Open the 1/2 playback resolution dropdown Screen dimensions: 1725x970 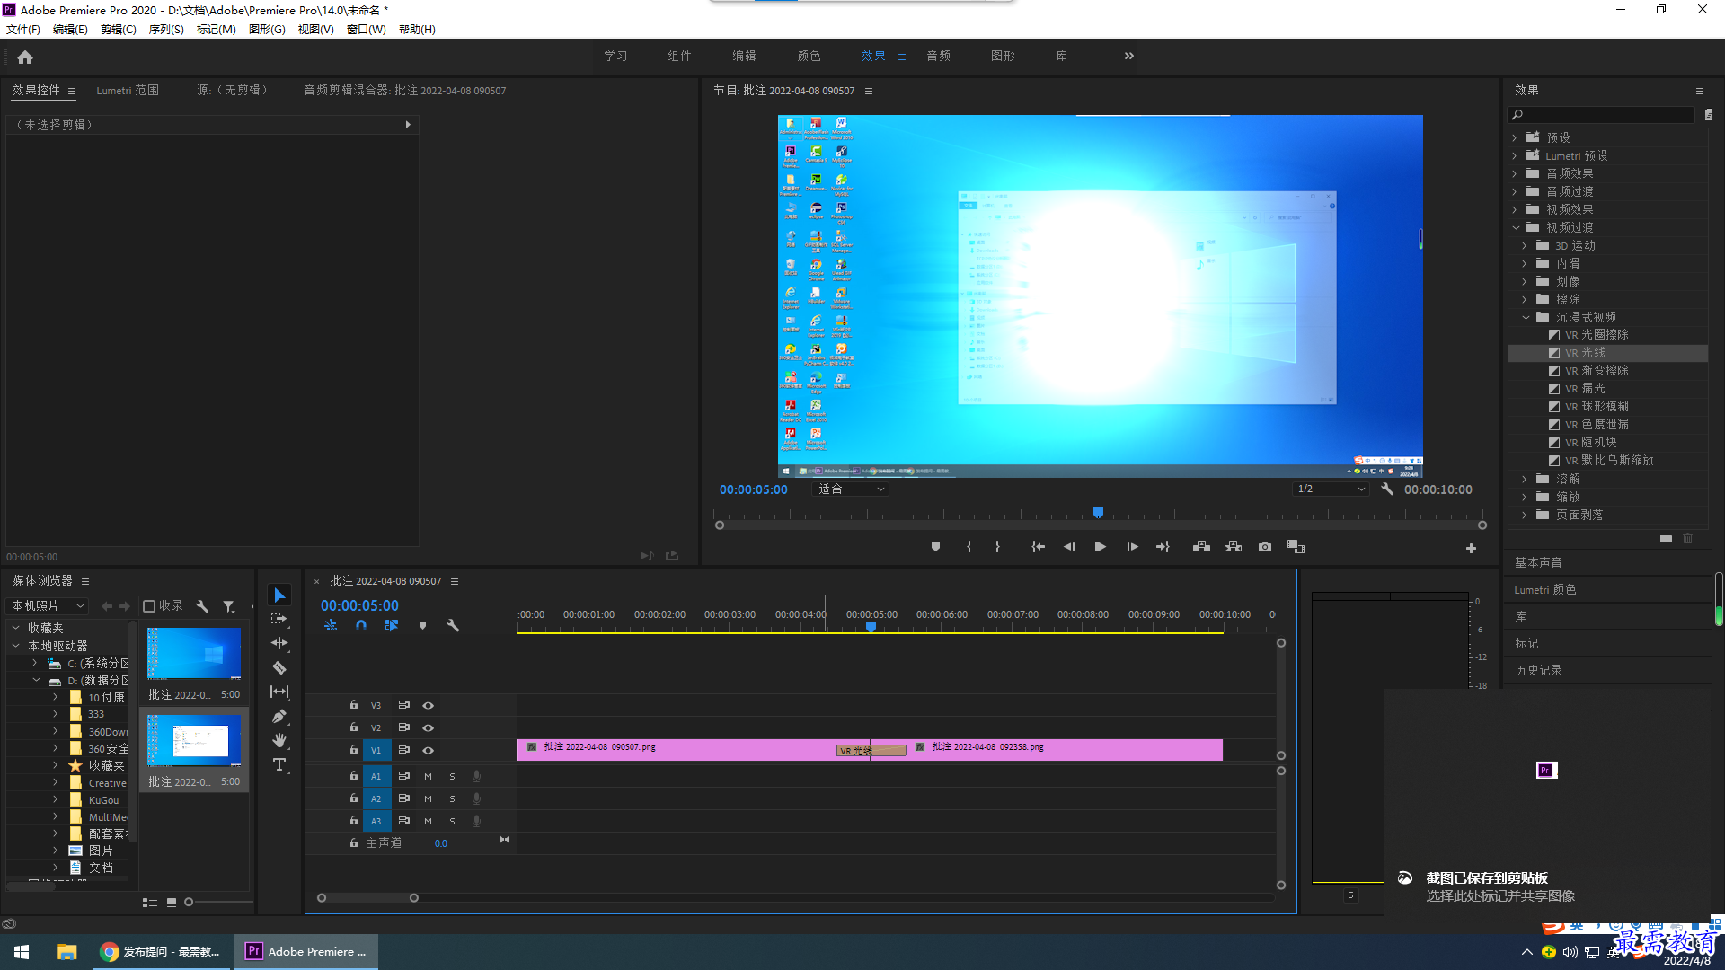1330,489
